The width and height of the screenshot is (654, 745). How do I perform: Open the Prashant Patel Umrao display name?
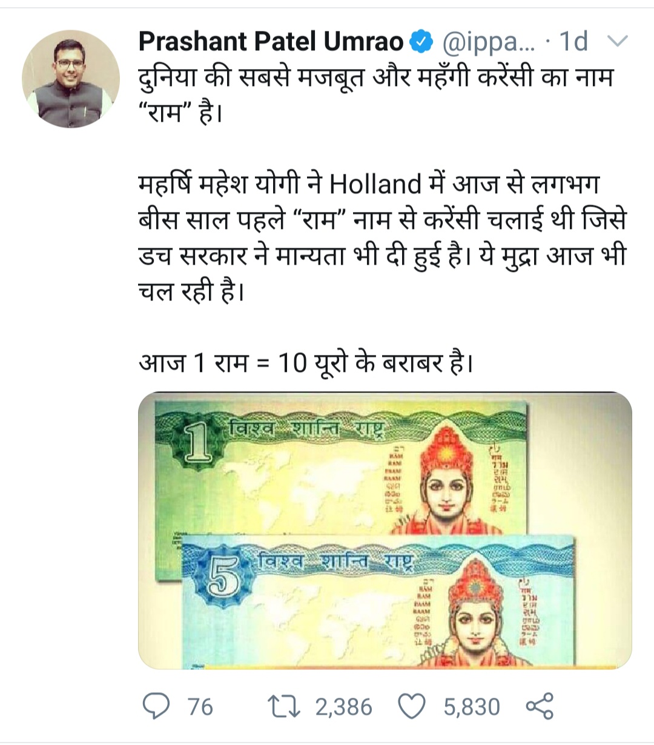point(271,41)
